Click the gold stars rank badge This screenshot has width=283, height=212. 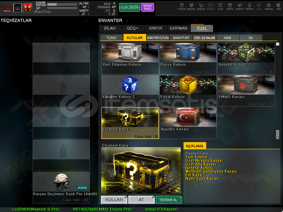pyautogui.click(x=28, y=8)
